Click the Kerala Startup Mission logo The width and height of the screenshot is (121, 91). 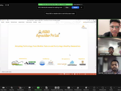(x=72, y=63)
